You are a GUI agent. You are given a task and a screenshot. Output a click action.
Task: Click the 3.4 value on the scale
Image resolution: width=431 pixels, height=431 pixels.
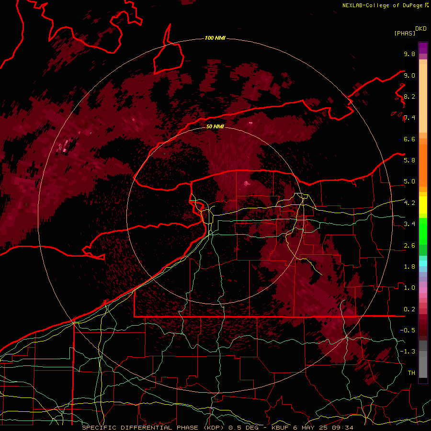pyautogui.click(x=409, y=224)
